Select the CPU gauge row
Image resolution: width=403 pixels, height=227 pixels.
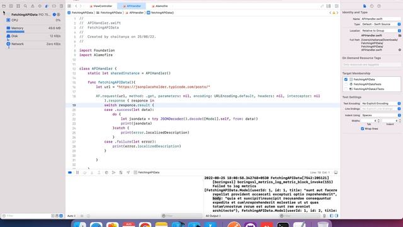pyautogui.click(x=33, y=20)
